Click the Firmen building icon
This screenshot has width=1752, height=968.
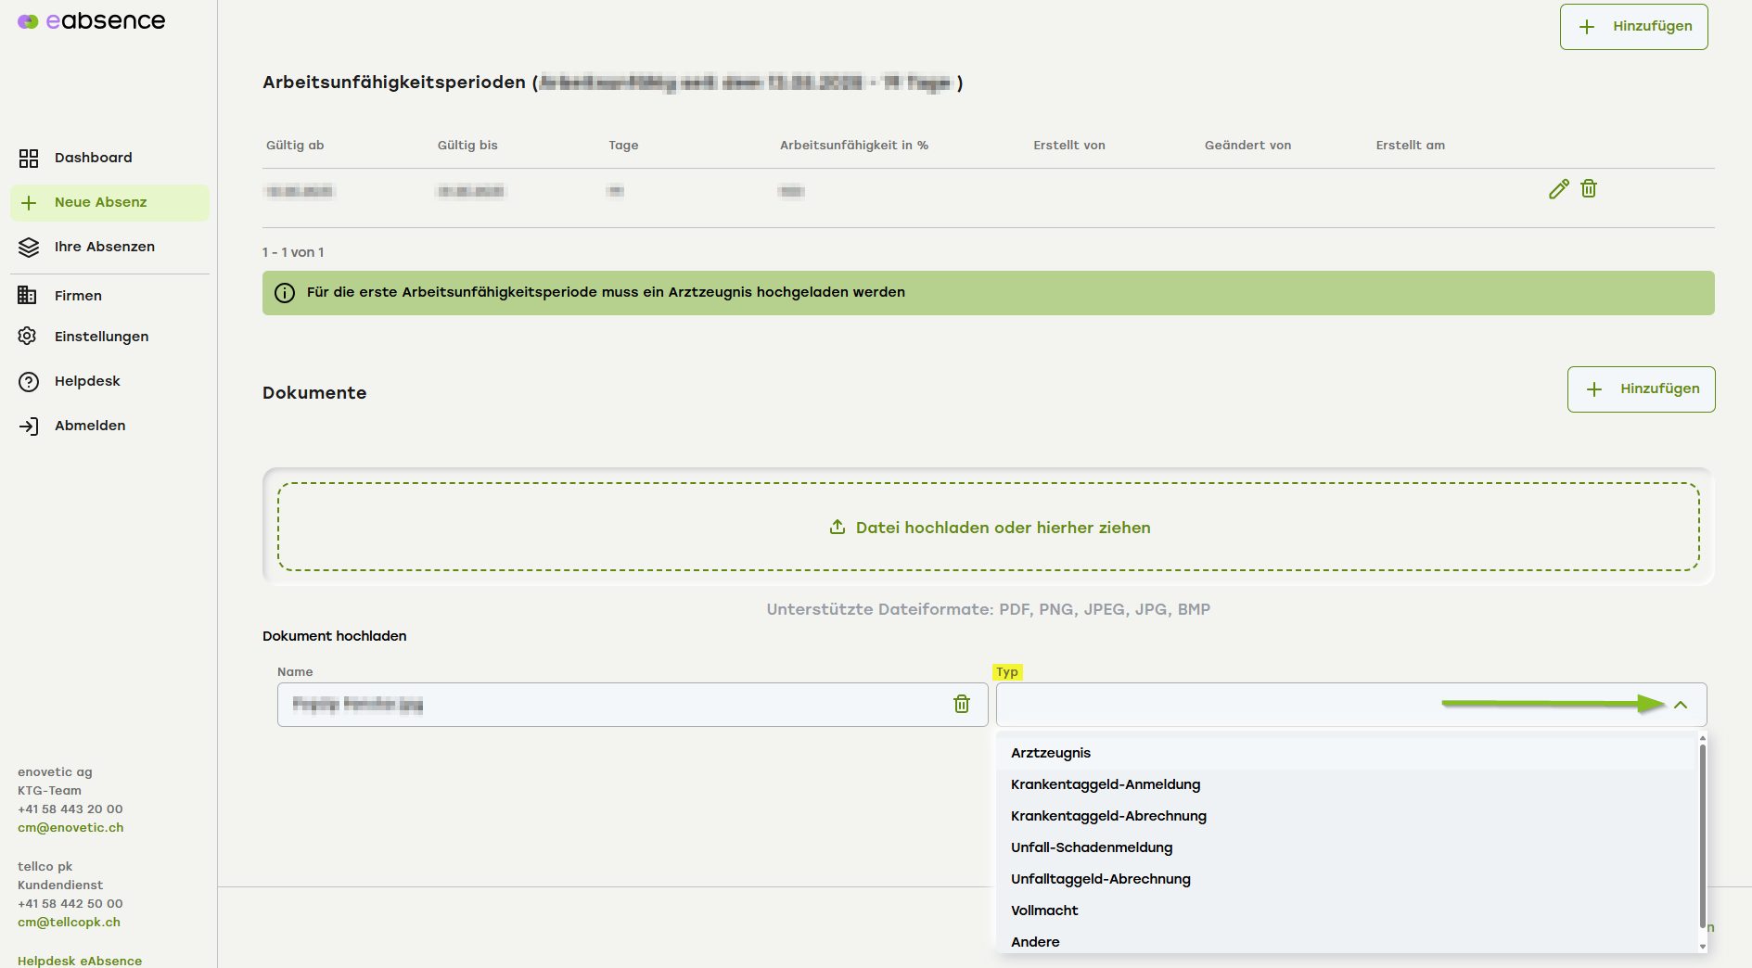click(x=28, y=296)
